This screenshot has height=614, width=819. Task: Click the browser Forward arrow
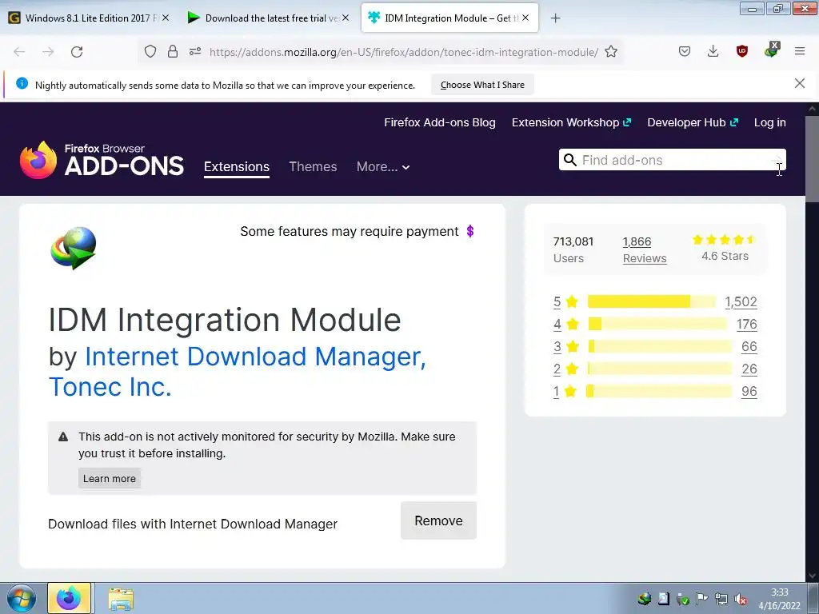point(48,52)
